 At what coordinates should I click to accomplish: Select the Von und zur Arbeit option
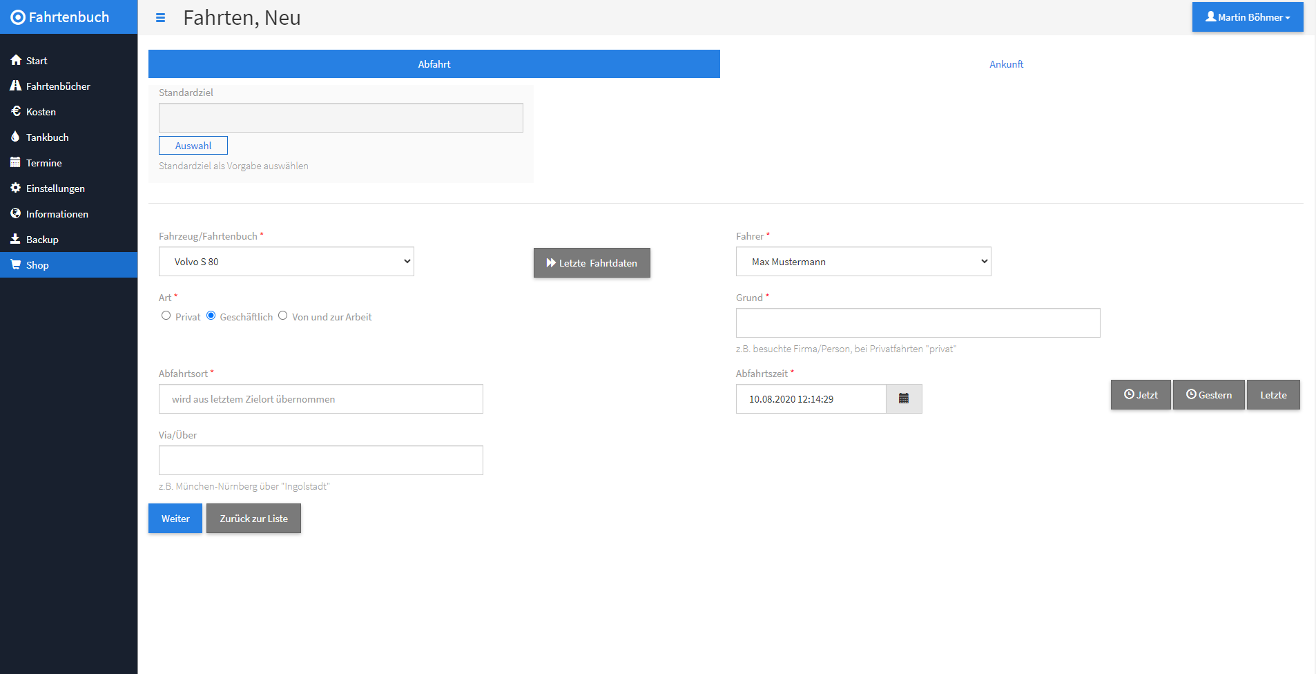282,316
